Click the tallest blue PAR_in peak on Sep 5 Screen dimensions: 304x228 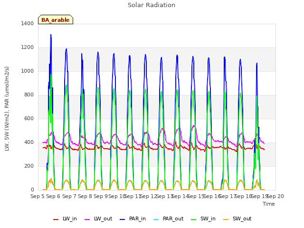(x=51, y=35)
